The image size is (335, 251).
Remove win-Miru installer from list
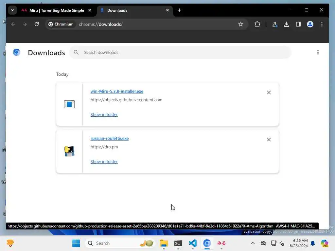269,92
